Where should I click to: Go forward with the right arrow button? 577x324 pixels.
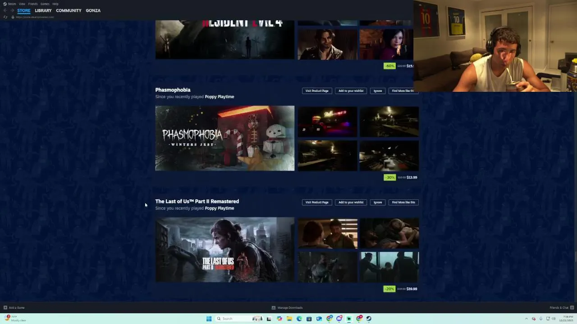pos(12,10)
